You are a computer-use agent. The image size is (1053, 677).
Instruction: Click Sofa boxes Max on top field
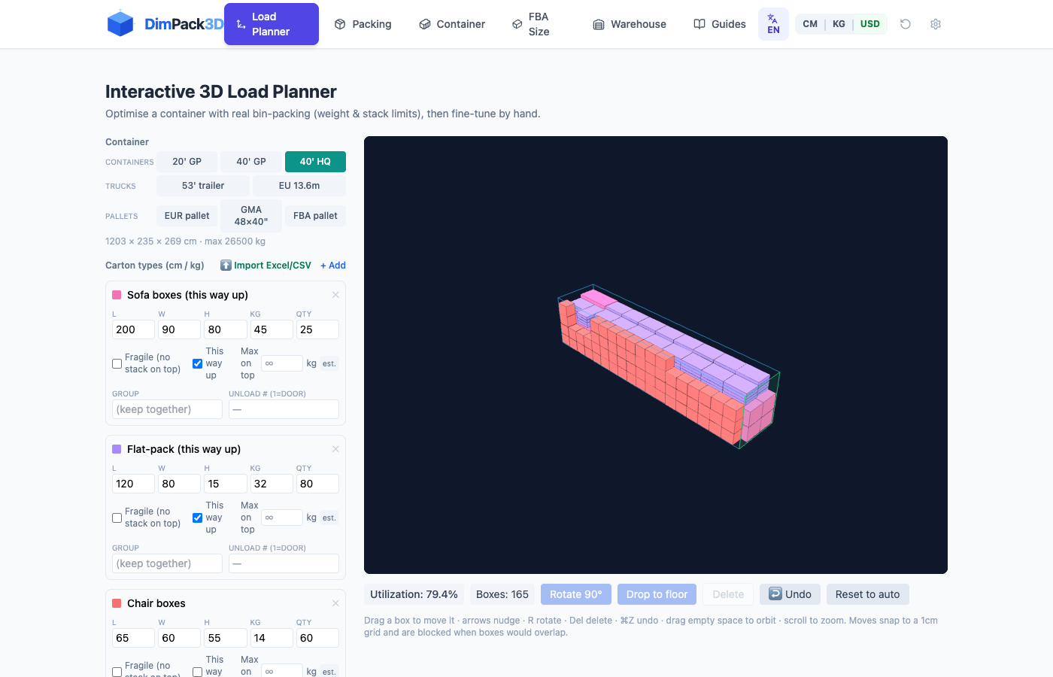click(282, 363)
